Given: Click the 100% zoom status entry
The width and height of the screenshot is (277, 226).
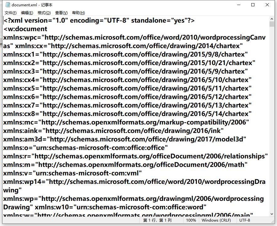Looking at the screenshot, I should [191, 220].
